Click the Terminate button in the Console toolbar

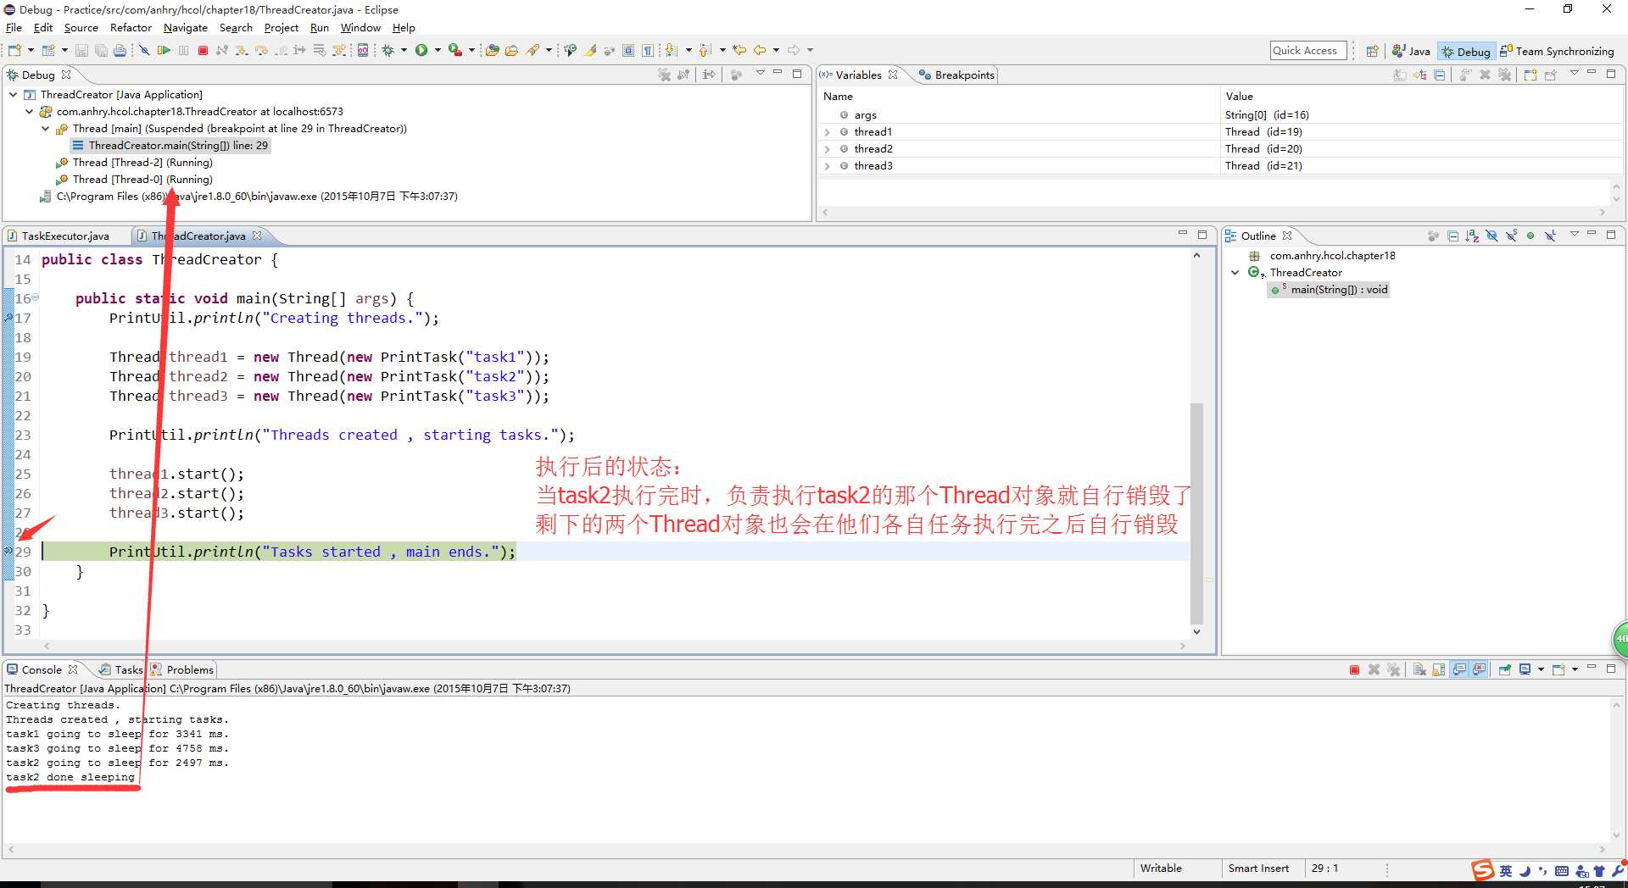click(x=1354, y=669)
